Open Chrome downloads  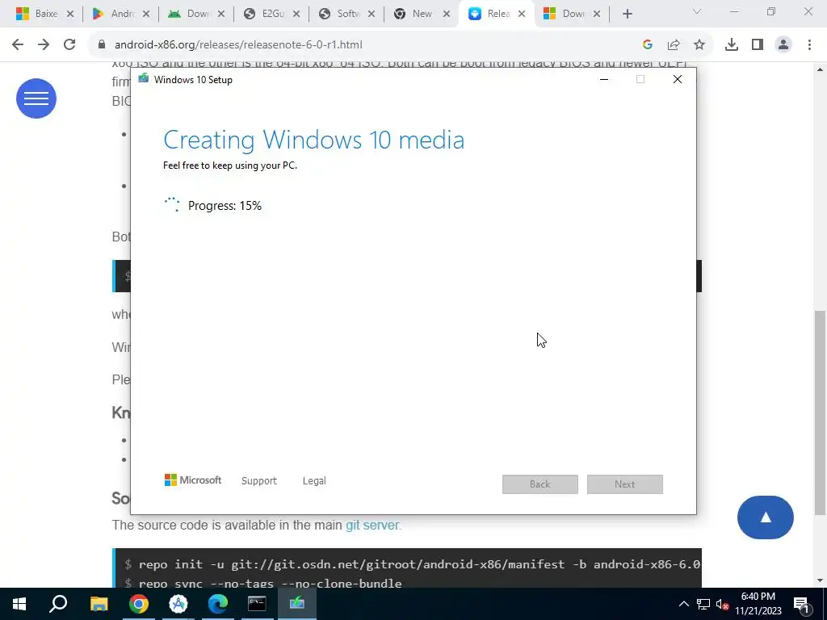(732, 45)
